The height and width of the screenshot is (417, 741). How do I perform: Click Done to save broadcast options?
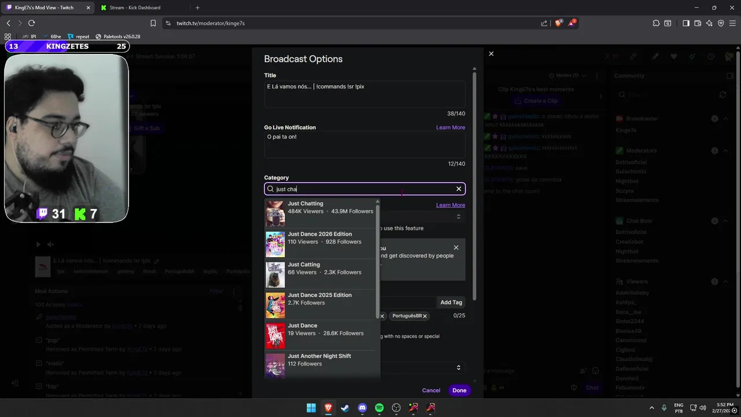pyautogui.click(x=459, y=390)
